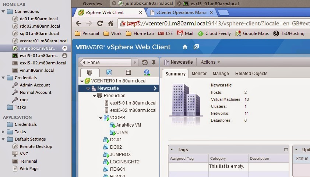Viewport: 310px width, 177px height.
Task: Open the Google Maps bookmark
Action: [252, 33]
